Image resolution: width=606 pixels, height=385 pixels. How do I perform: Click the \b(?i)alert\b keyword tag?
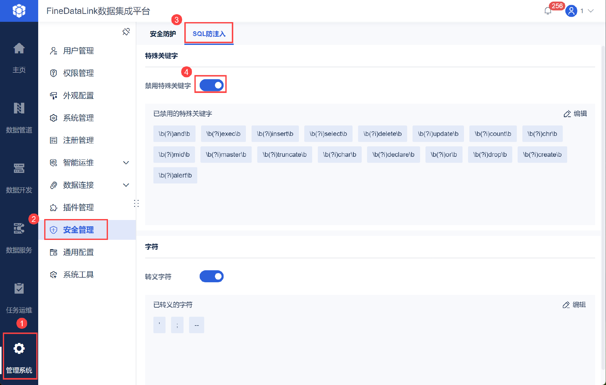(x=175, y=175)
